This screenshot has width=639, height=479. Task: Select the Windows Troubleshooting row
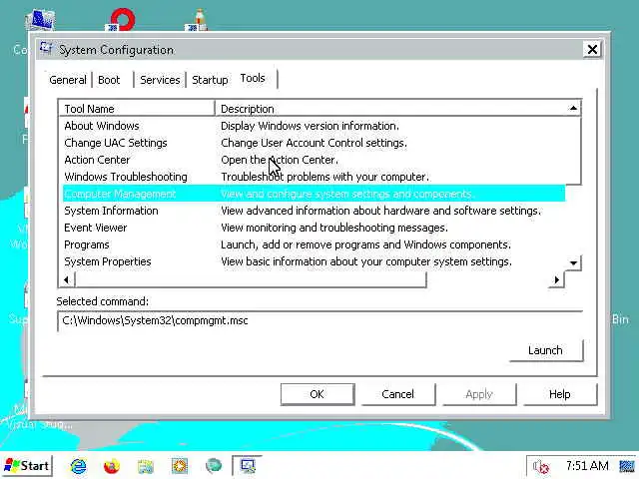[314, 177]
